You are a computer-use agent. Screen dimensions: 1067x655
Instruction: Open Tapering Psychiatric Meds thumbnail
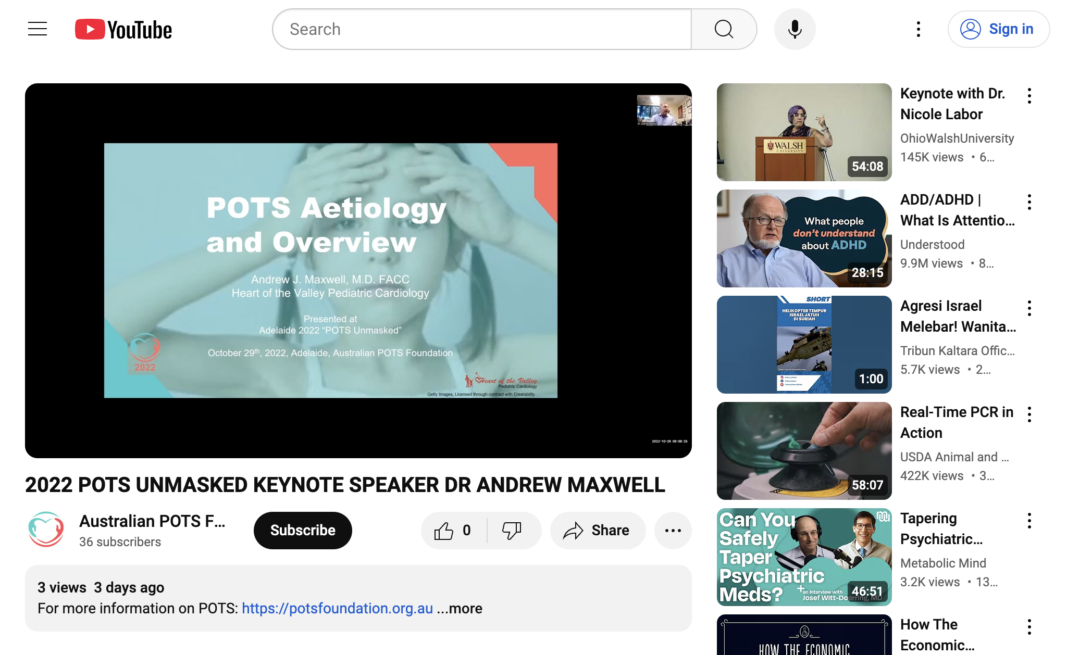point(804,557)
